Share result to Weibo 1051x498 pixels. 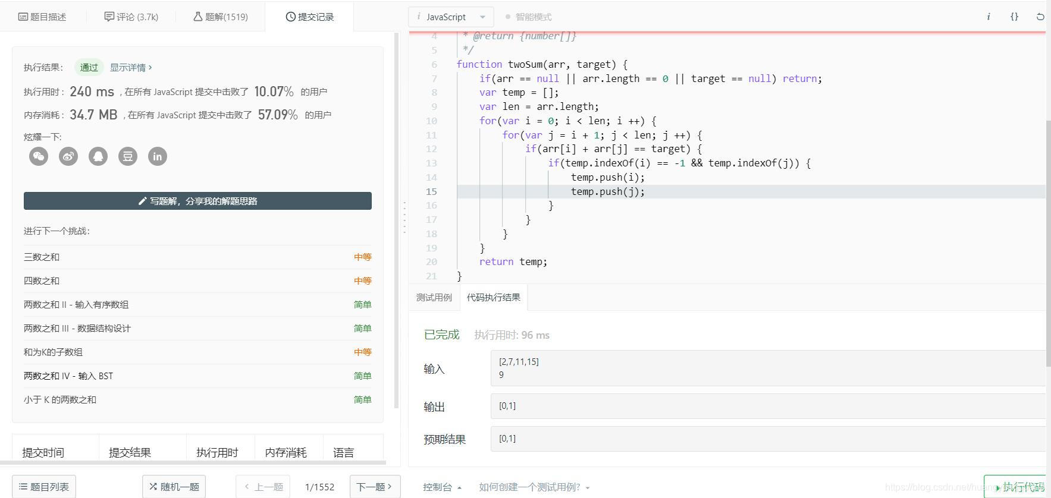click(x=68, y=156)
